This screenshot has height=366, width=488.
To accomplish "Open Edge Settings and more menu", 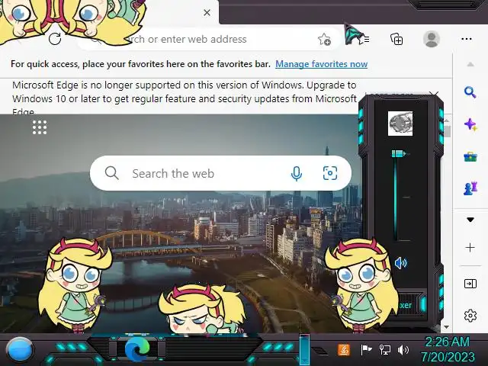I will (467, 39).
